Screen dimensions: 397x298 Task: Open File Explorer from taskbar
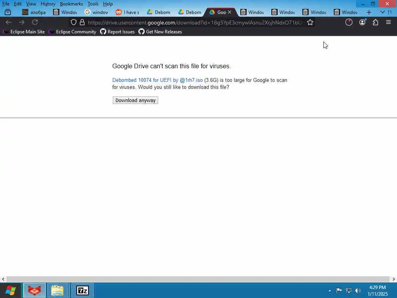tap(57, 290)
